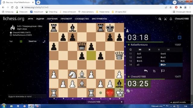Open the ПРОСМОТР menu
This screenshot has height=108, width=193.
coord(66,19)
